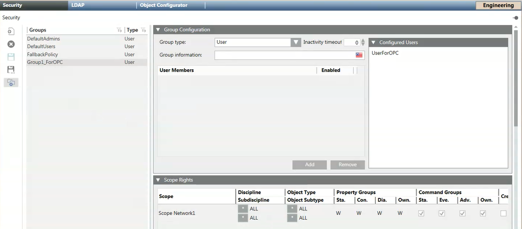The image size is (522, 229).
Task: Click the folder gear settings icon
Action: pos(11,82)
